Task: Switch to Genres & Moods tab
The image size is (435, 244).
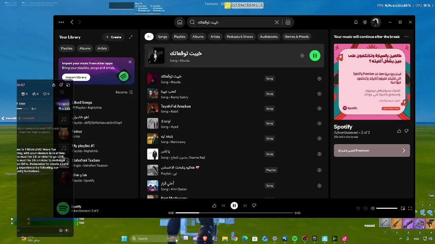Action: pos(297,37)
